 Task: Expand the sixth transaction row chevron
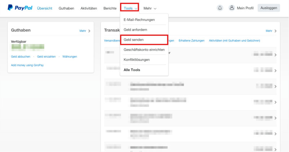click(275, 134)
